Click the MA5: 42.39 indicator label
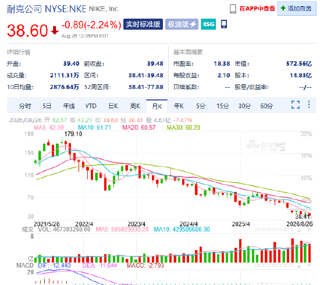 click(48, 127)
